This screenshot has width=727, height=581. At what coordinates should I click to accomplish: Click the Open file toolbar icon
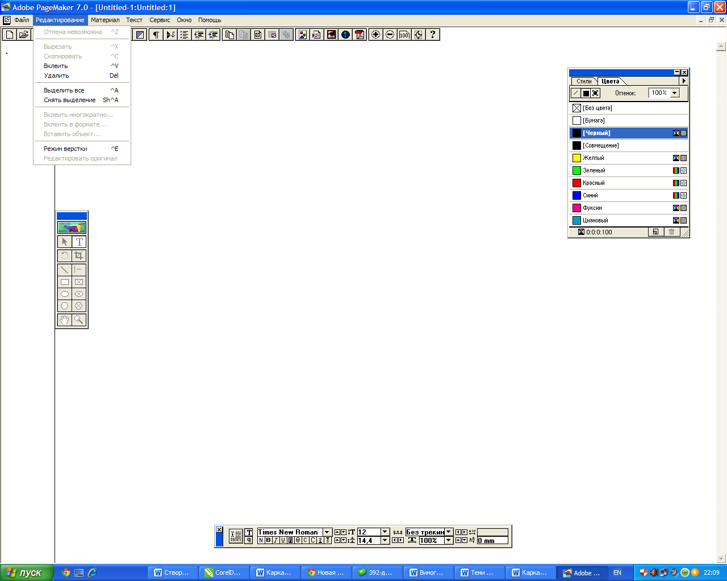click(x=23, y=35)
